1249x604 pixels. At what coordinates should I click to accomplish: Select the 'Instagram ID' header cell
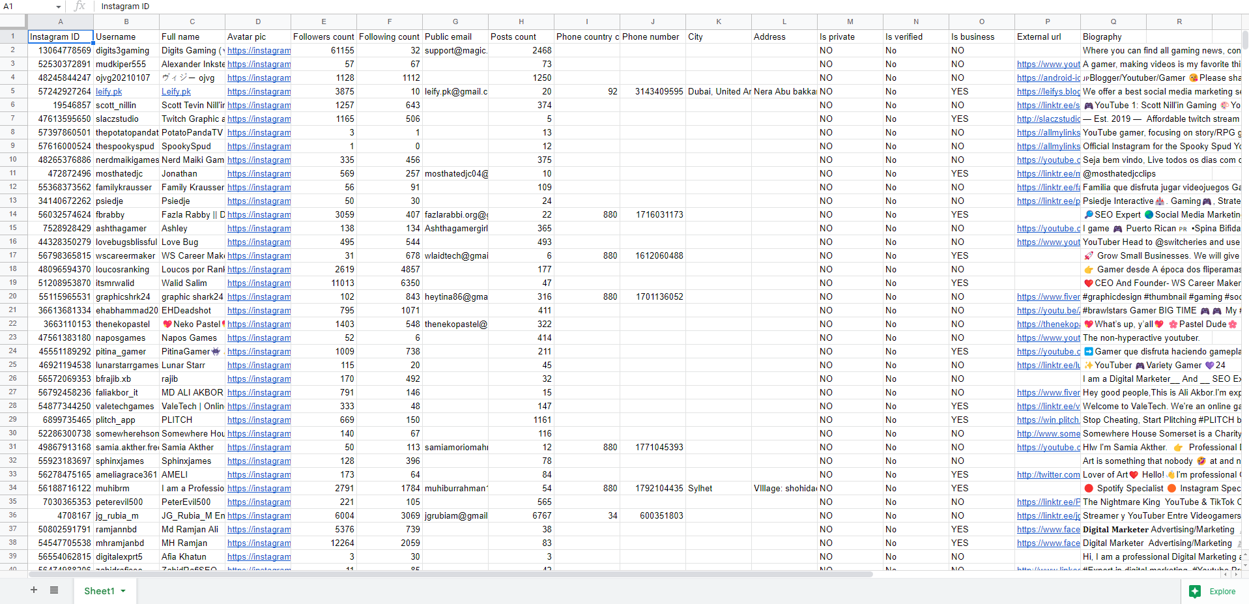point(61,36)
